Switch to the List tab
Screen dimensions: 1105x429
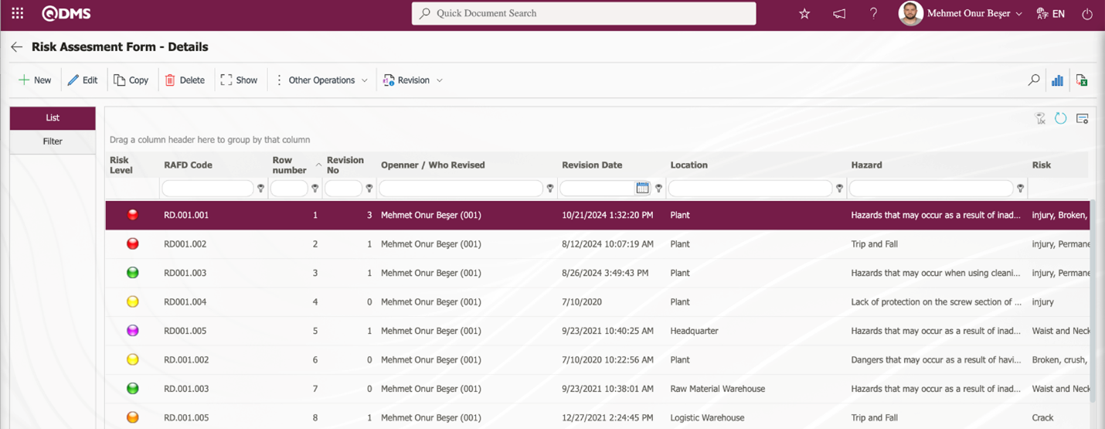tap(53, 118)
